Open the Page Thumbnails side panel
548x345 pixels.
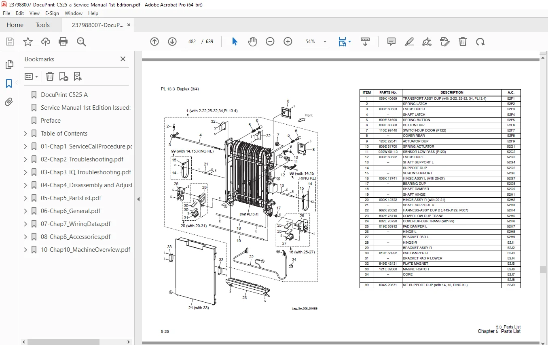(x=9, y=65)
